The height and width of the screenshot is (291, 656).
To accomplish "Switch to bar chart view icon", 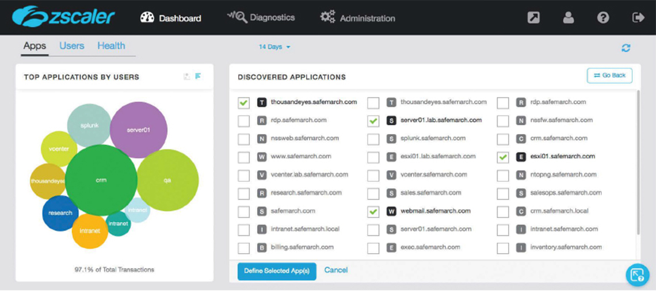I will tap(199, 76).
